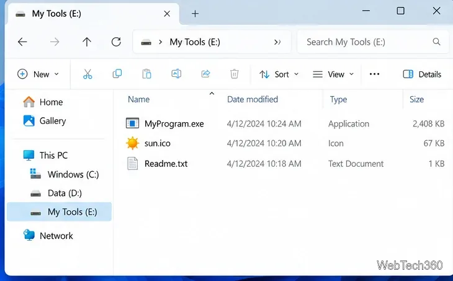The height and width of the screenshot is (281, 453).
Task: Click the Text Document type cell
Action: click(356, 164)
